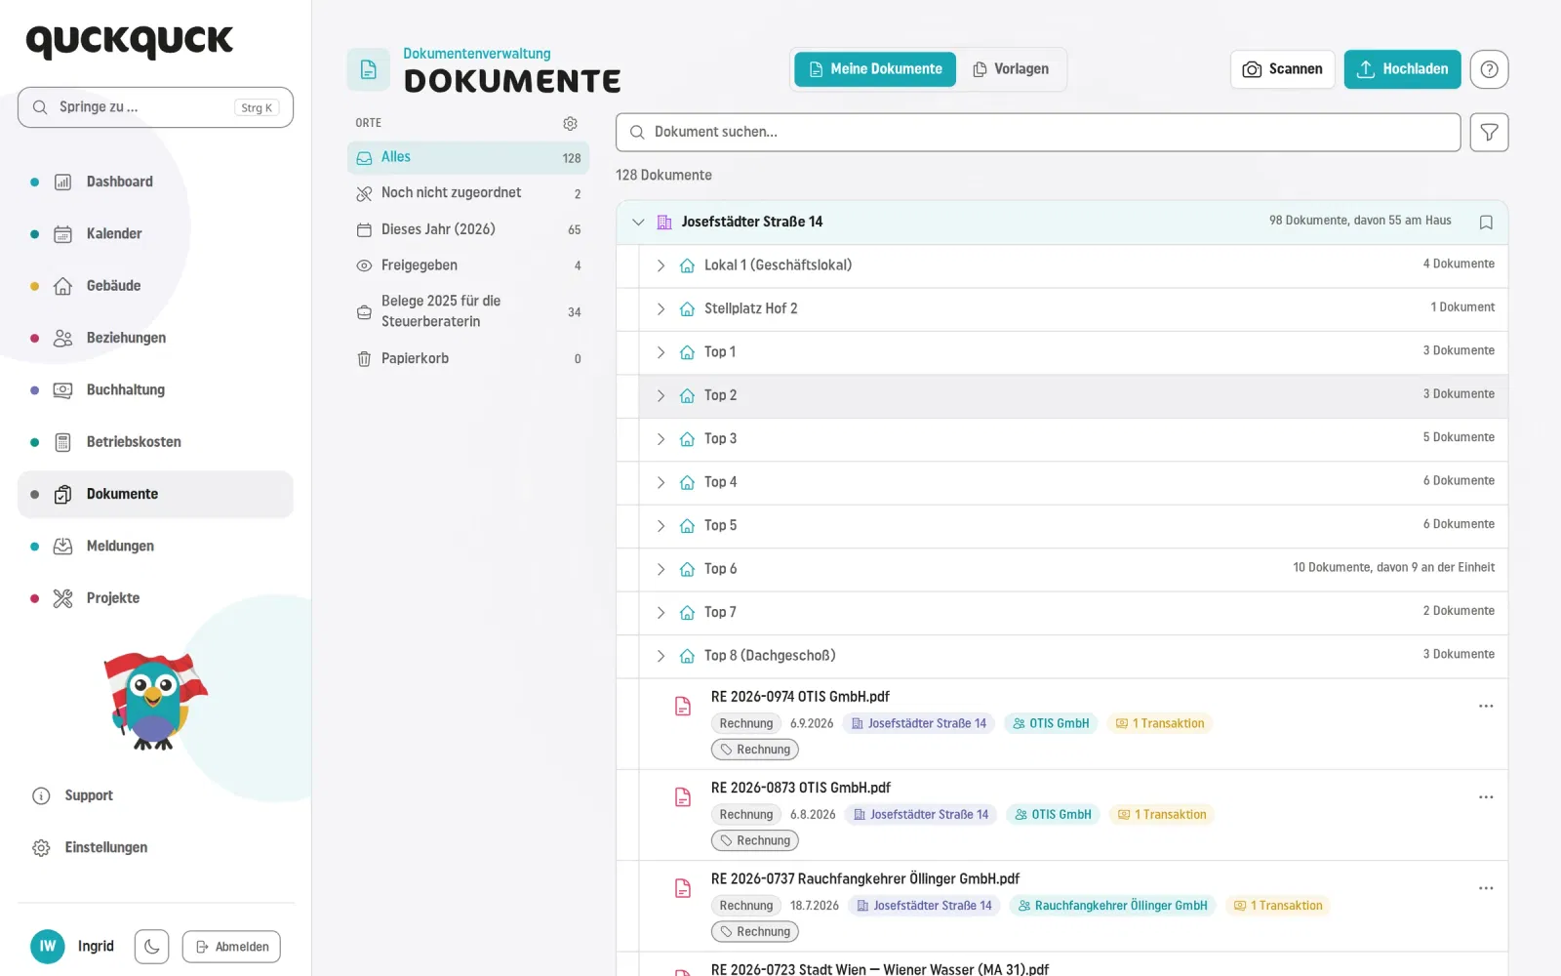The height and width of the screenshot is (976, 1561).
Task: Open the Papierkorb folder
Action: pos(468,358)
